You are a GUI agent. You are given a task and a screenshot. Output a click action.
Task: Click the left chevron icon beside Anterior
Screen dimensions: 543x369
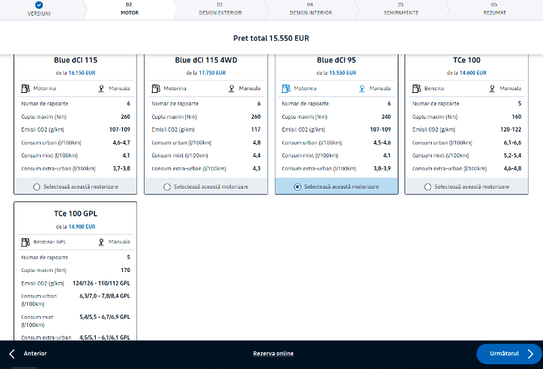coord(12,353)
